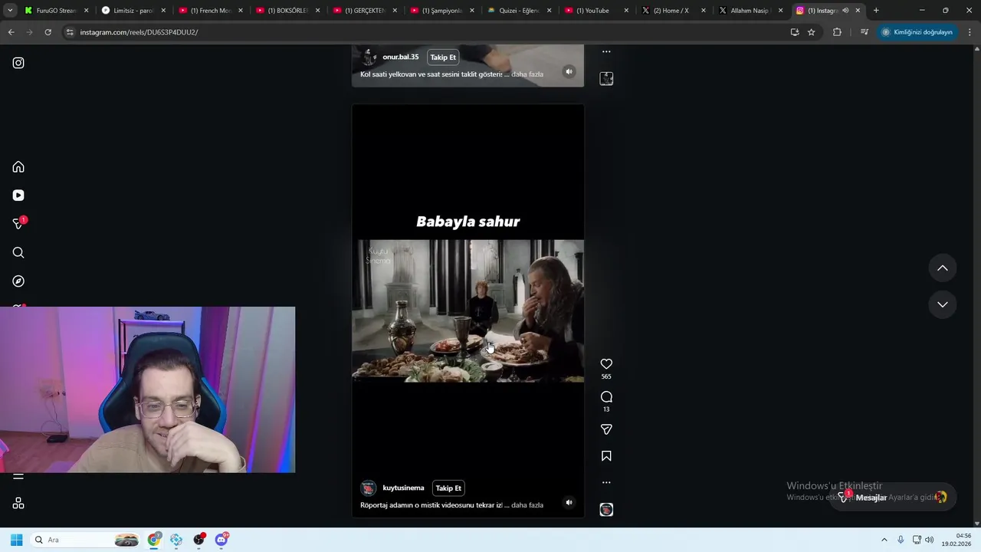
Task: View site information icon in the address bar
Action: (70, 32)
